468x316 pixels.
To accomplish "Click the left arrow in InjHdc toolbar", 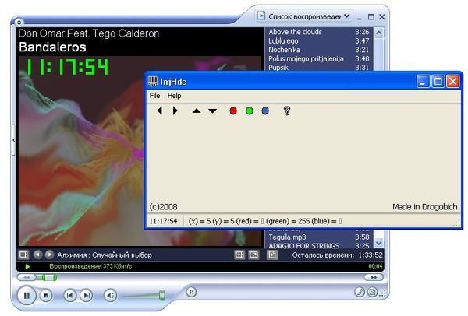I will coord(160,111).
